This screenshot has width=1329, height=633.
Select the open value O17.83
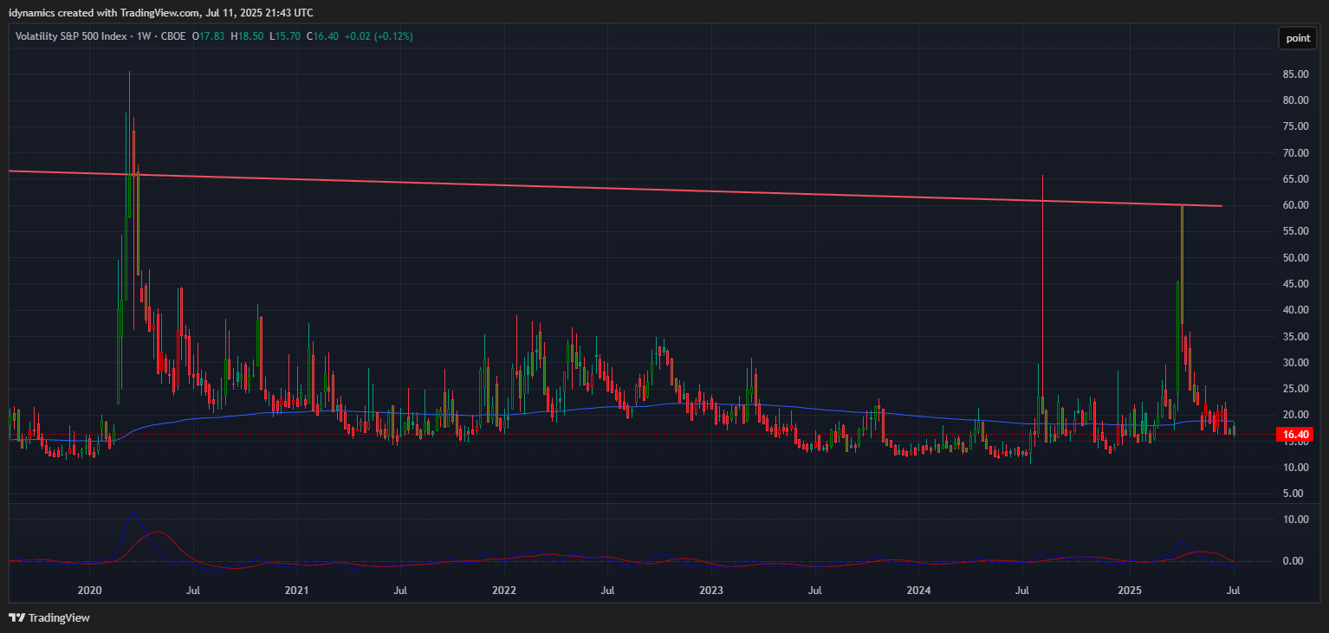[208, 36]
